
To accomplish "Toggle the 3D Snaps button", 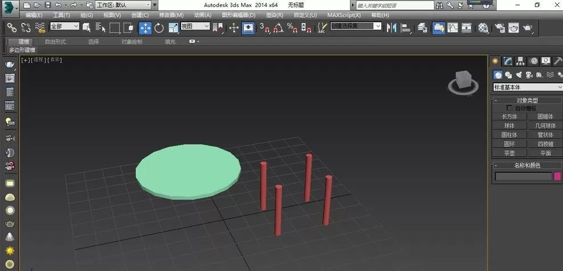I will [264, 28].
